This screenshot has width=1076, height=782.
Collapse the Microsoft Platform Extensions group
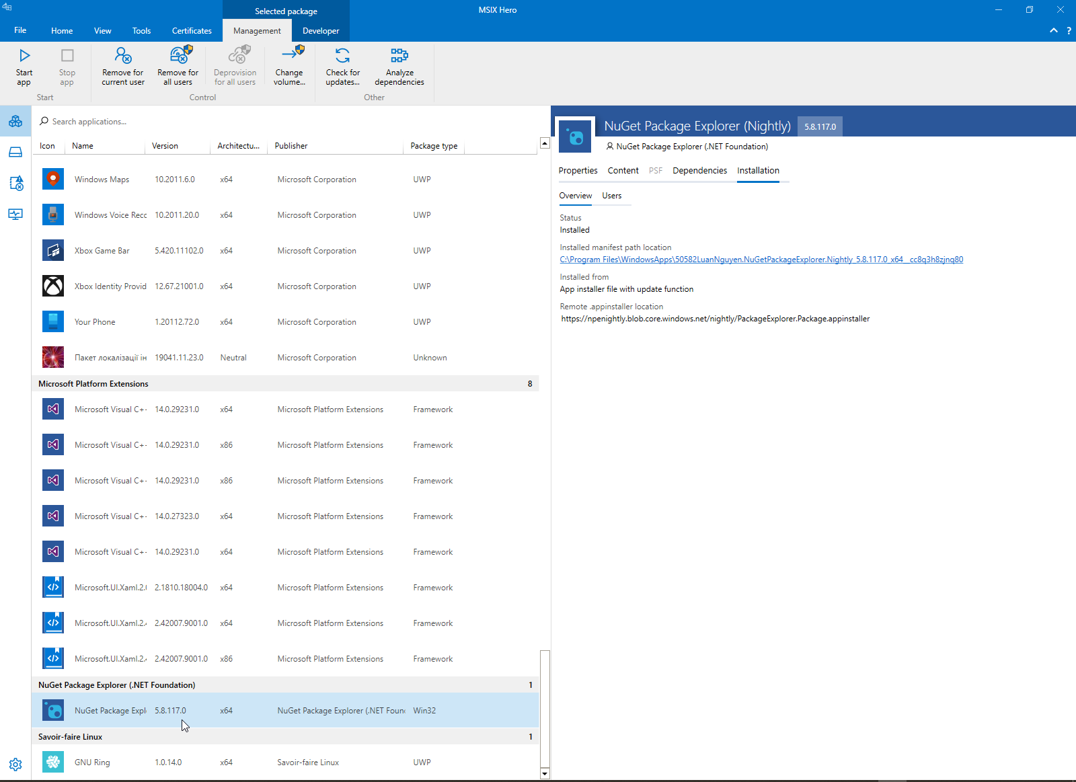pyautogui.click(x=286, y=384)
